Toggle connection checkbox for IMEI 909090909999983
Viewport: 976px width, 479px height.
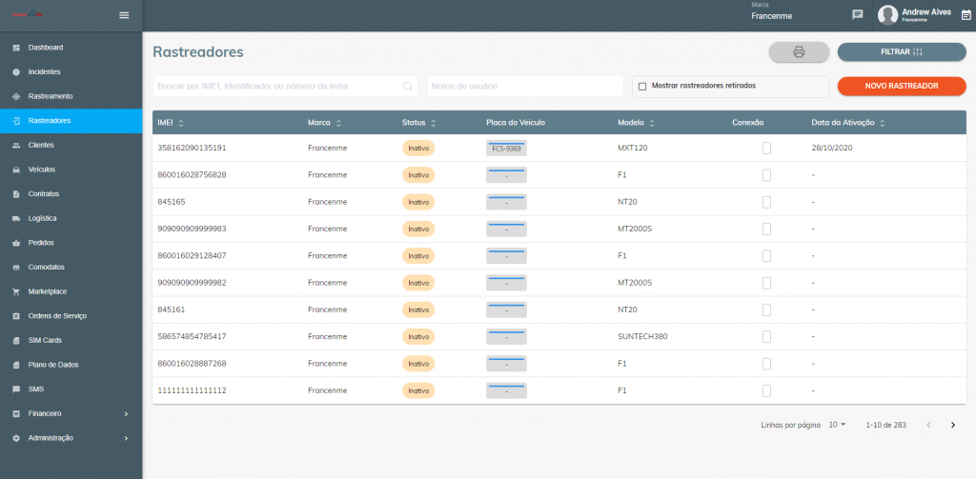point(766,229)
